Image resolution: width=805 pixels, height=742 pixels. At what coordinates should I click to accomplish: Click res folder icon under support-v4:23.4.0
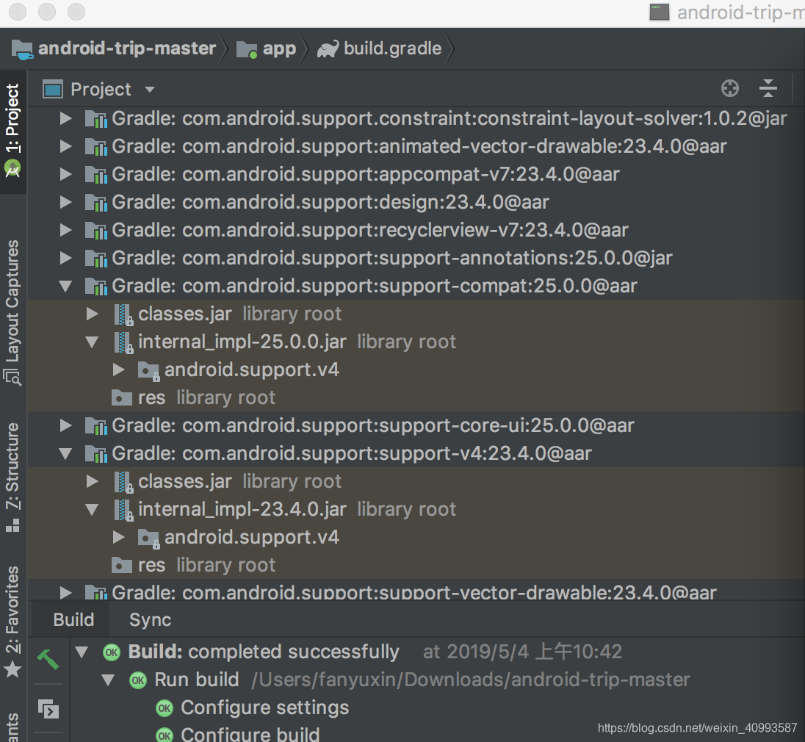tap(122, 565)
